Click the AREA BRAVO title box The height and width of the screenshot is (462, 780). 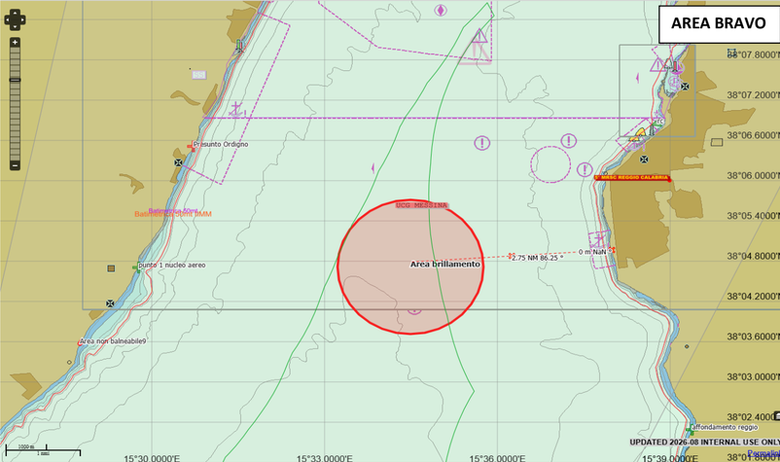pyautogui.click(x=720, y=23)
